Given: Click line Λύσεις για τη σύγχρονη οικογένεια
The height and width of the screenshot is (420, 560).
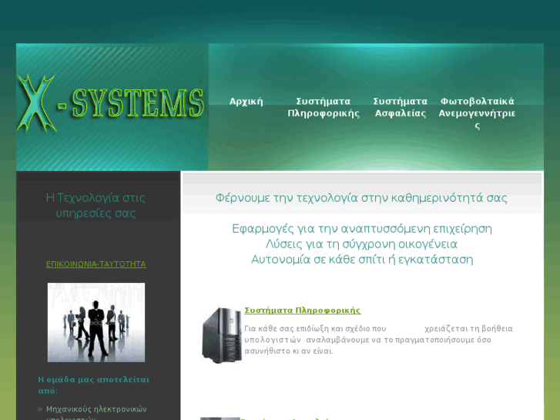Looking at the screenshot, I should (x=361, y=244).
